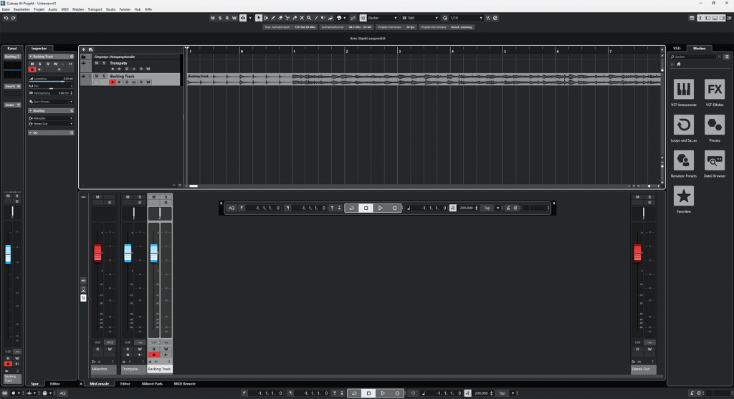Image resolution: width=734 pixels, height=399 pixels.
Task: Open the 1/16 quantize preset dropdown
Action: [466, 18]
